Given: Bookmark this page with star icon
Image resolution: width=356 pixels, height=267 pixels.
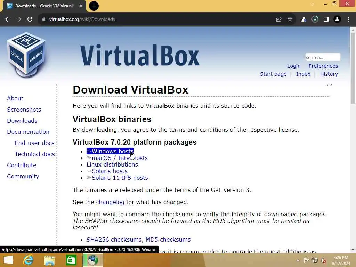Looking at the screenshot, I should [290, 19].
